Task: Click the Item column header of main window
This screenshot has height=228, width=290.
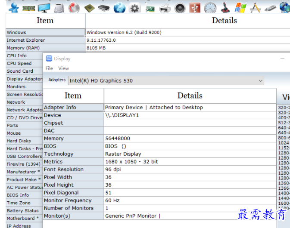Action: click(x=45, y=21)
